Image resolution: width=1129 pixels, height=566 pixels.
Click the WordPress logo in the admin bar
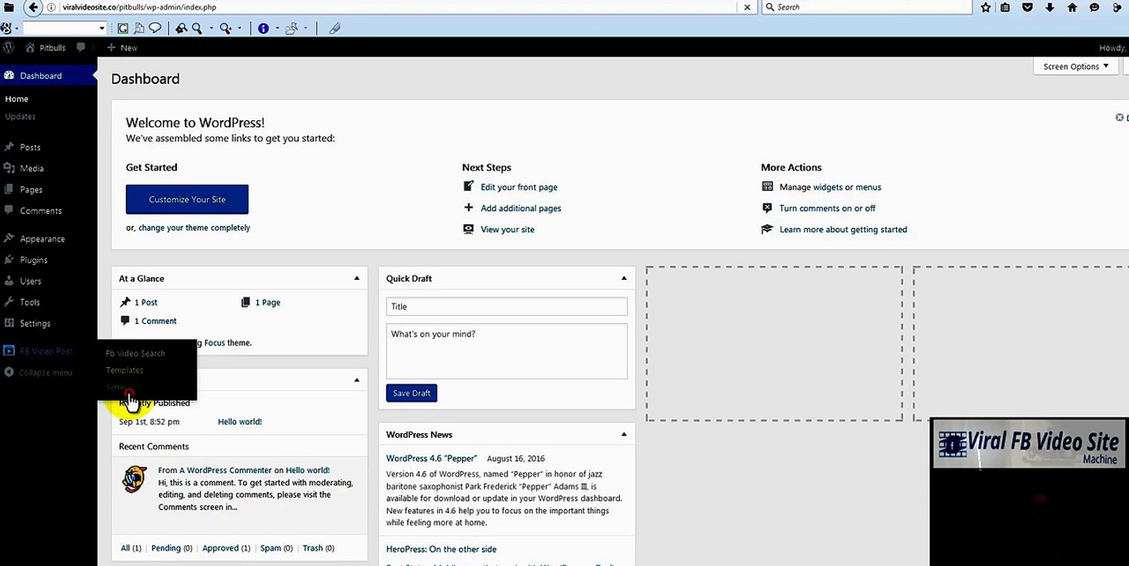click(9, 47)
